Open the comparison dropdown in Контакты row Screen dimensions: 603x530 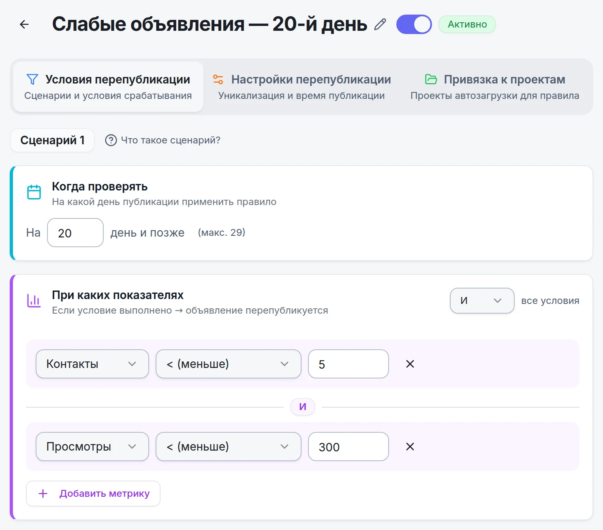[229, 364]
